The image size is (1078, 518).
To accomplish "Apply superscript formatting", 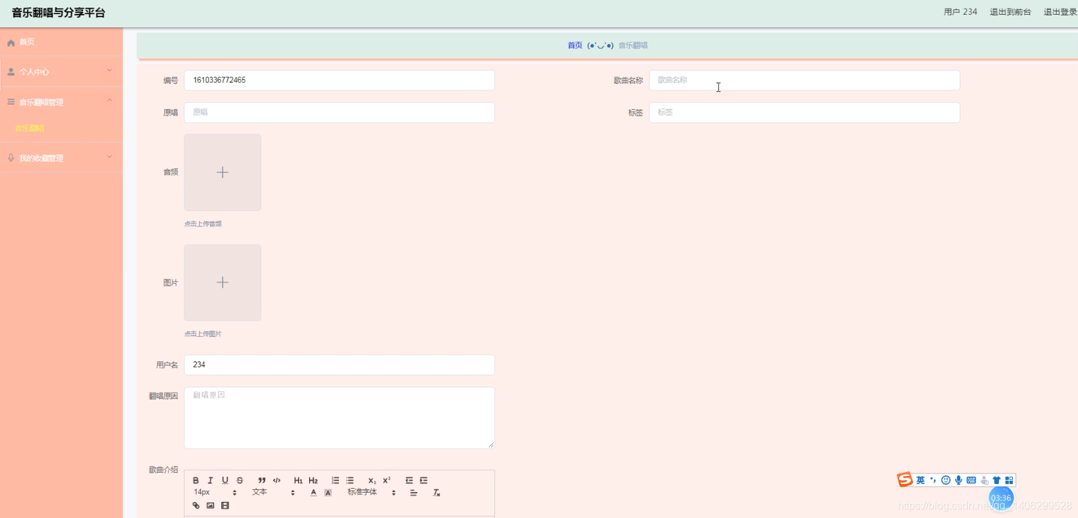I will [387, 480].
